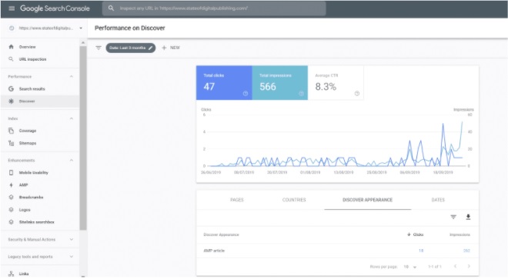
Task: Collapse the Index section
Action: pos(72,118)
